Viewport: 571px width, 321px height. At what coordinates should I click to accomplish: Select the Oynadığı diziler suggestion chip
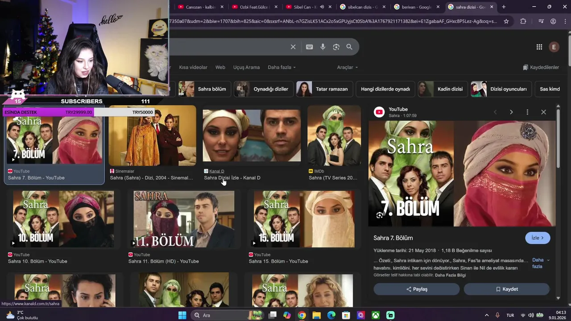[264, 89]
